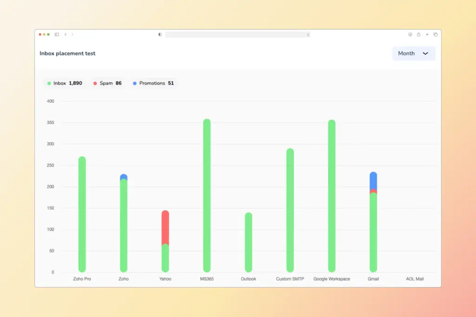Select the Inbox placement test heading
The width and height of the screenshot is (476, 317).
click(x=67, y=53)
